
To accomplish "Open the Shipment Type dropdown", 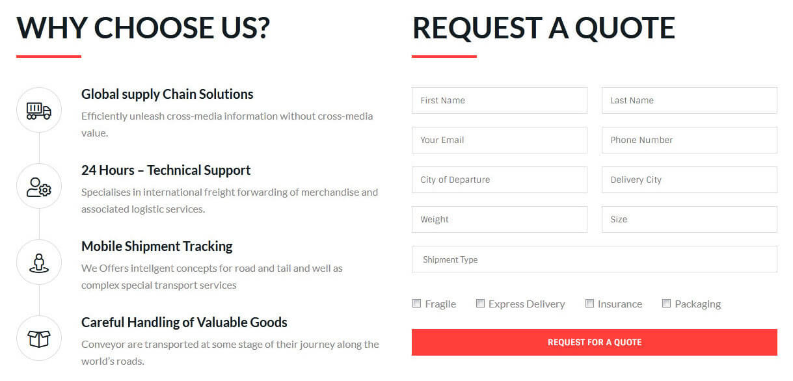I will pyautogui.click(x=594, y=259).
